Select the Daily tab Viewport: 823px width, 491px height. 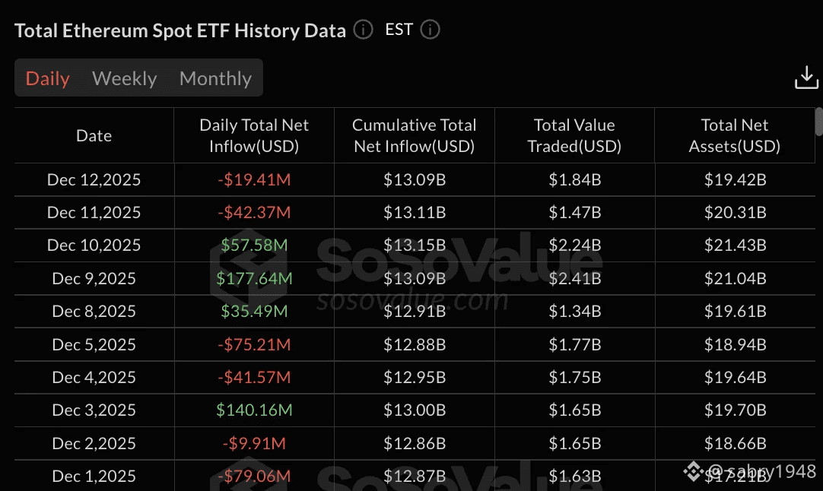pos(48,78)
